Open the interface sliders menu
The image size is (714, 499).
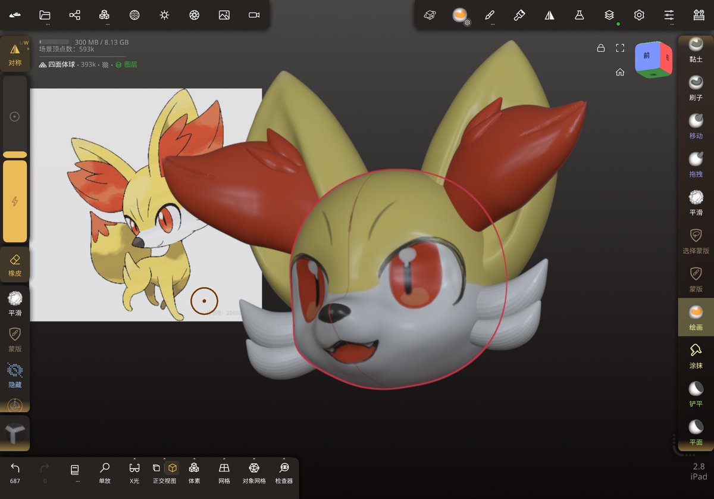point(669,15)
